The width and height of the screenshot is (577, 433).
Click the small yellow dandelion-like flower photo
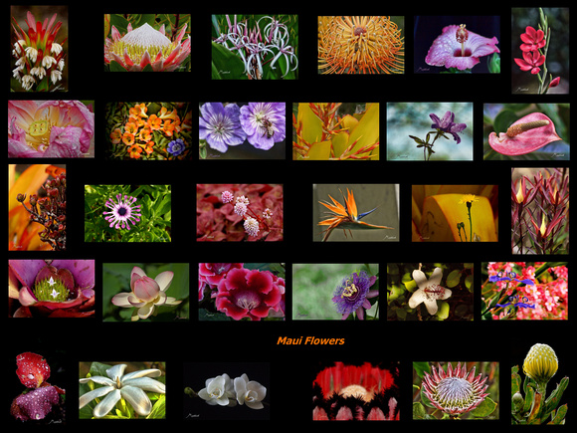pos(455,213)
